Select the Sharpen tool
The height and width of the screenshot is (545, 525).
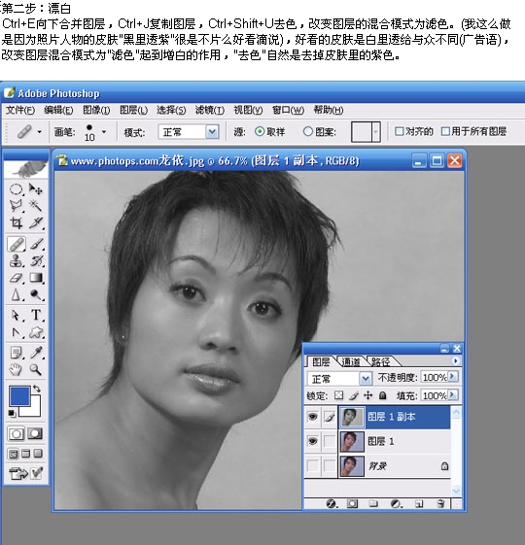[x=16, y=294]
